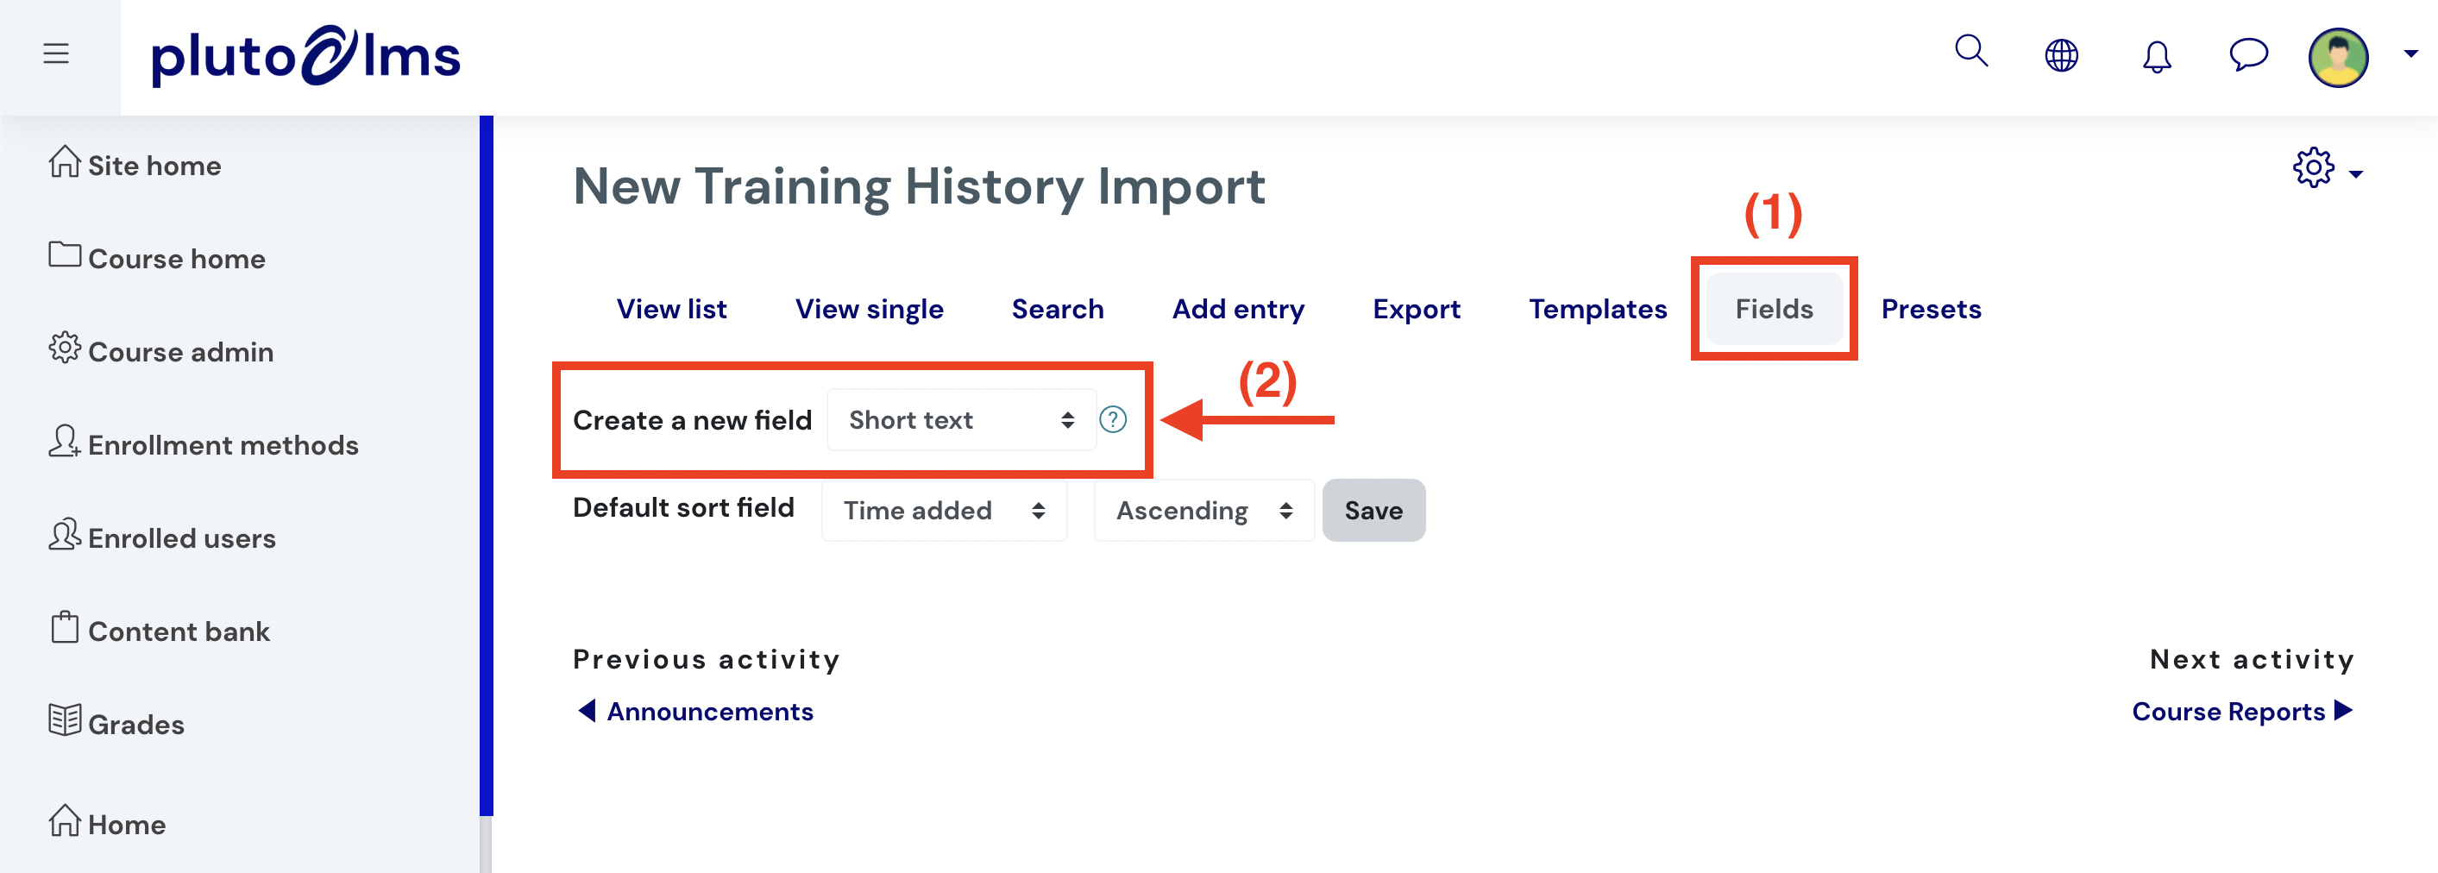This screenshot has height=873, width=2438.
Task: Switch to the Search tab
Action: coord(1057,309)
